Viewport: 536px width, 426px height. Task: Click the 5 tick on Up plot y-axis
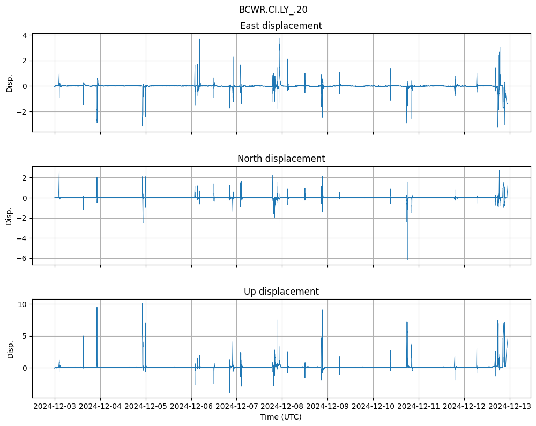25,336
